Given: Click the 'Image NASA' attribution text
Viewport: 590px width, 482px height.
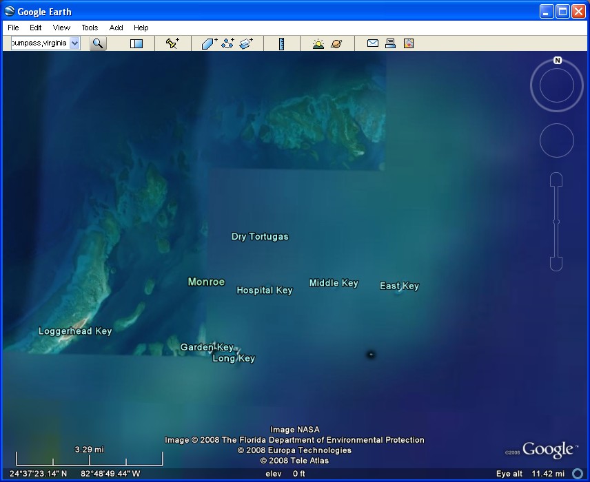Looking at the screenshot, I should 294,430.
